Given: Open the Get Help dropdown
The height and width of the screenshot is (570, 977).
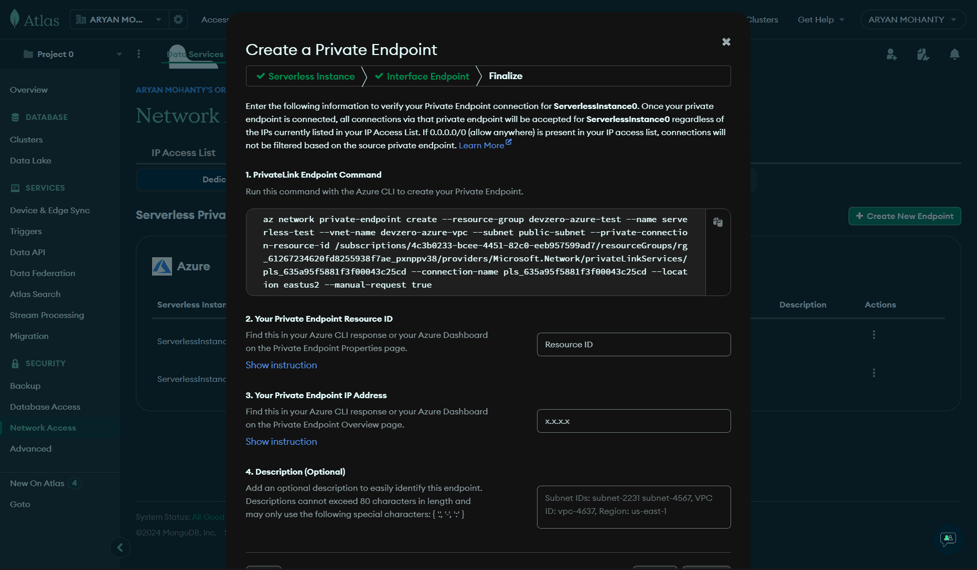Looking at the screenshot, I should point(820,19).
